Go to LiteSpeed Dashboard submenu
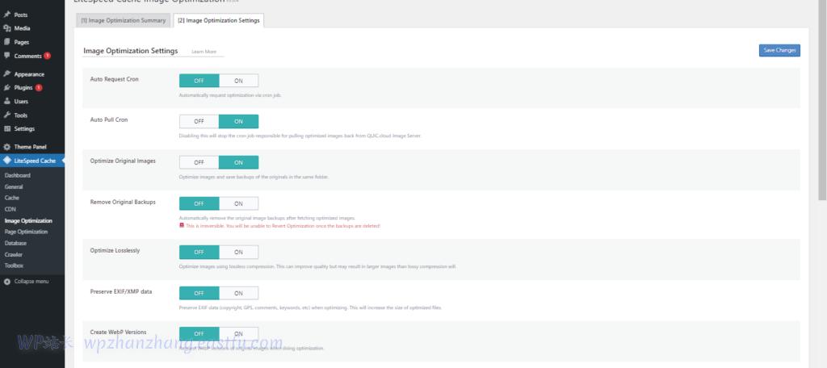Image resolution: width=827 pixels, height=368 pixels. coord(18,176)
